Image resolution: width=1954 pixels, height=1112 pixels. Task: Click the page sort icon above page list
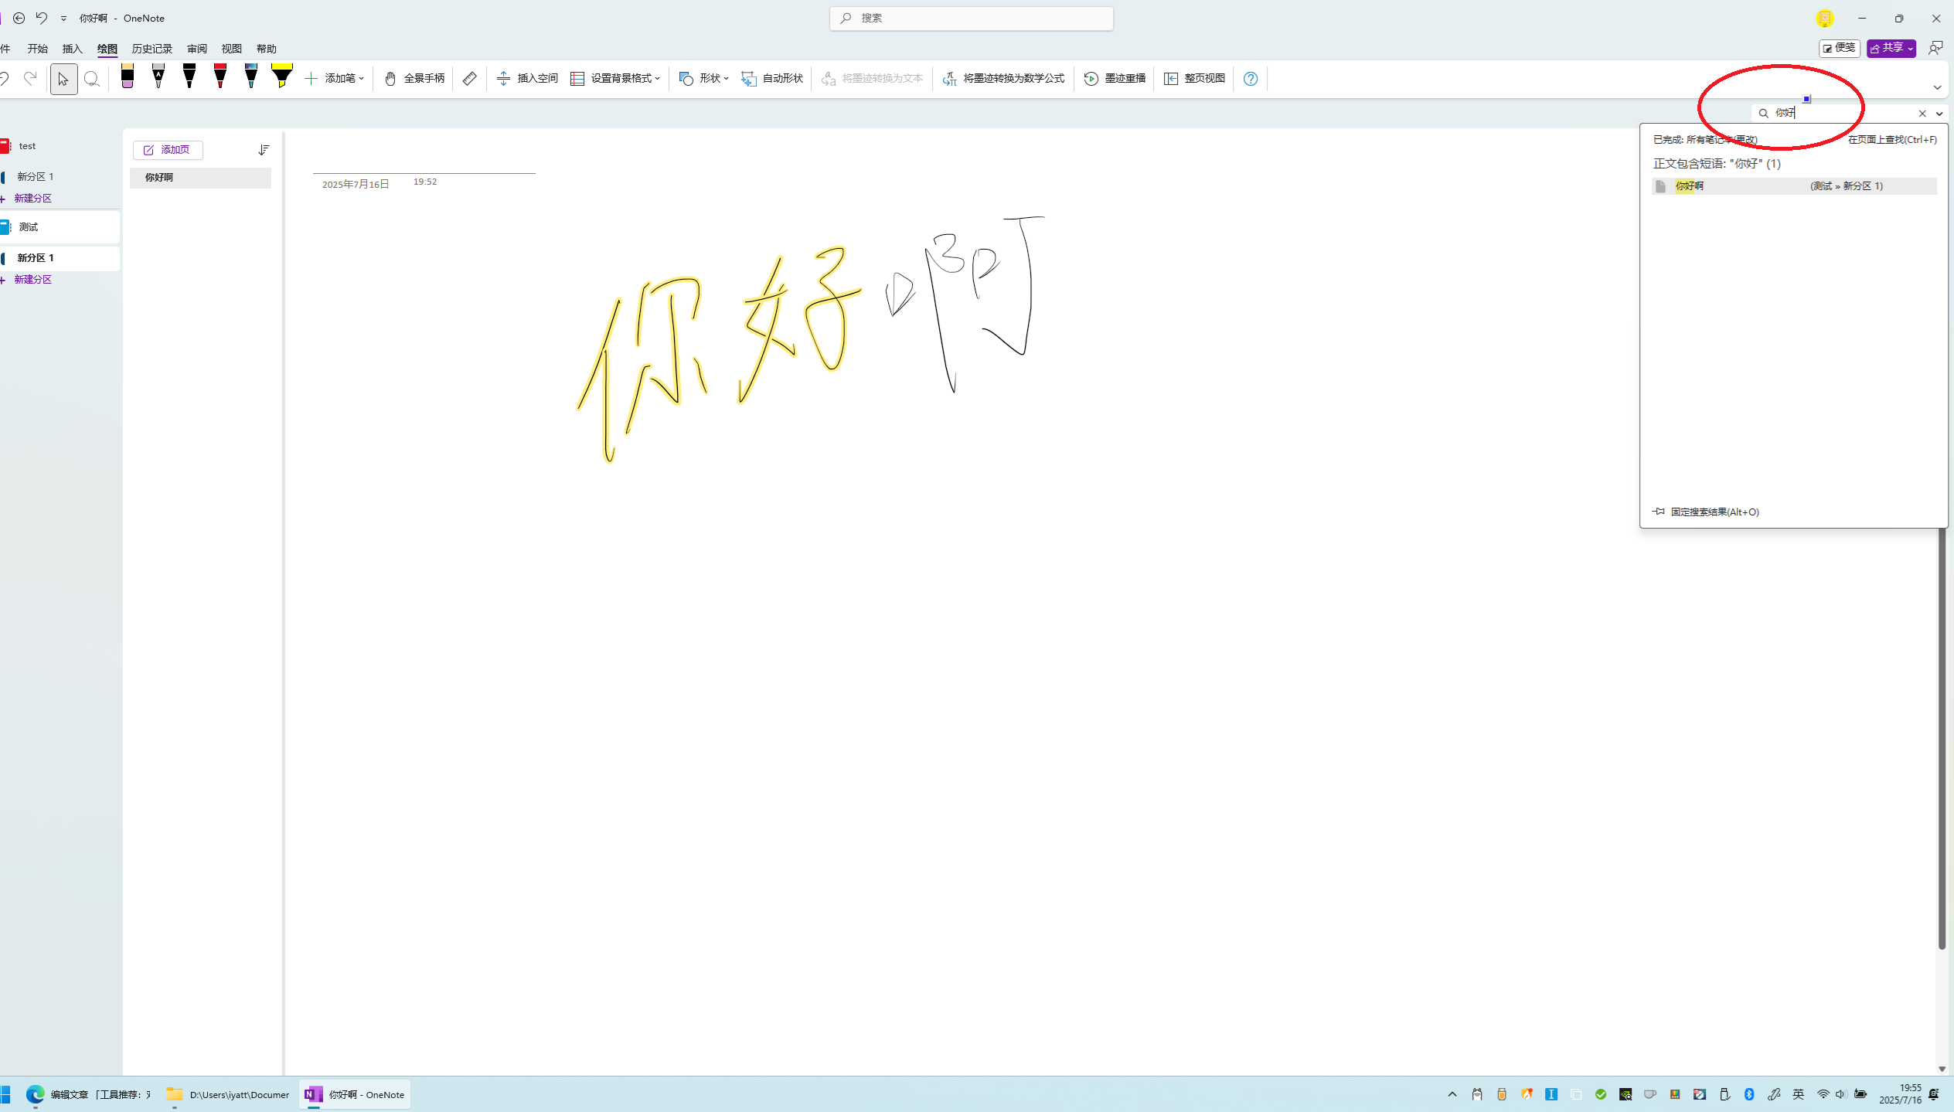(264, 150)
